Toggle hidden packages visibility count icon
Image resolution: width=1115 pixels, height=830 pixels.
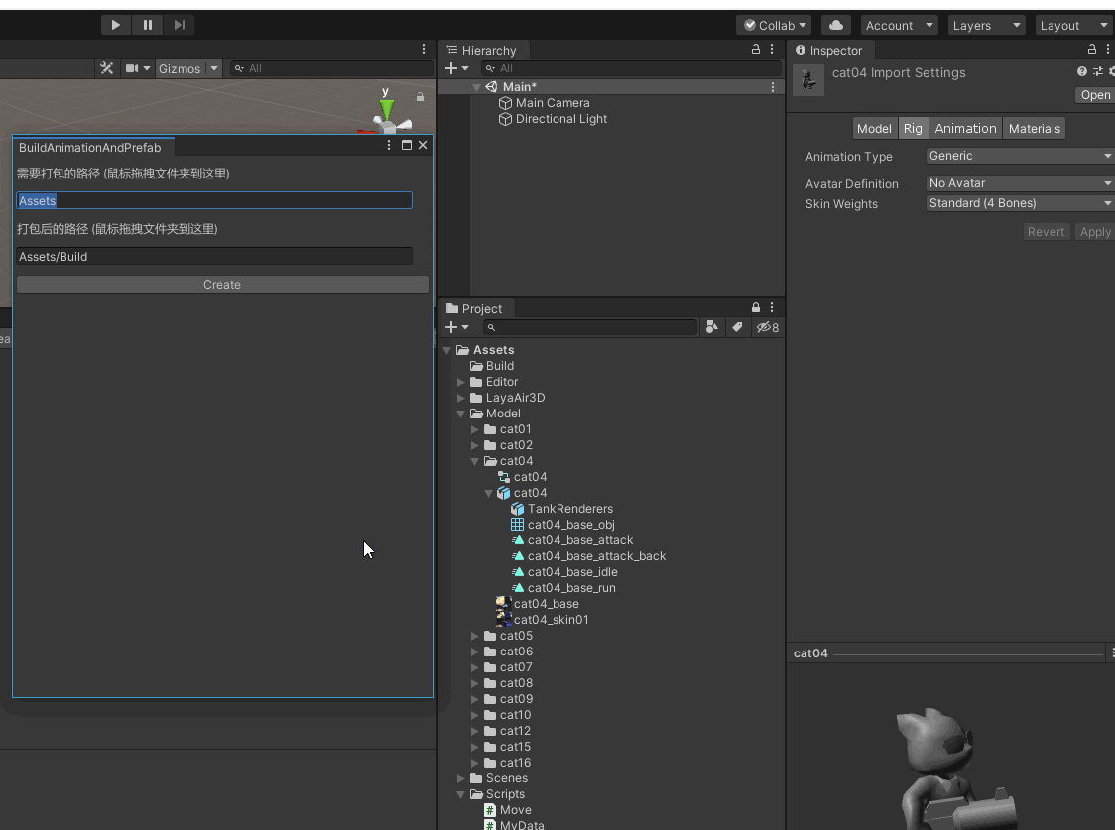pos(767,327)
